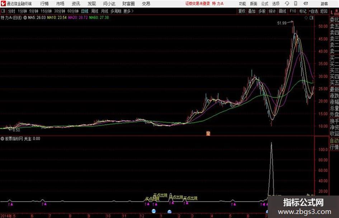
Task: Switch to the 1分钟 period tab
Action: [x=22, y=11]
